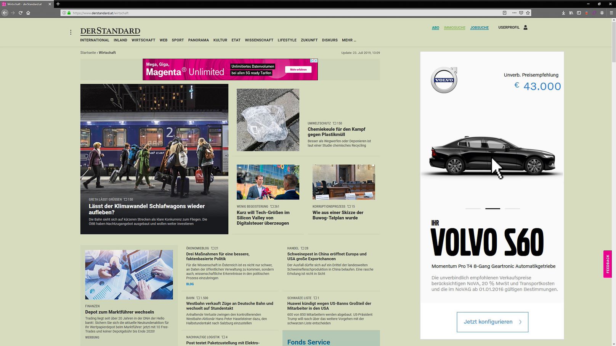616x346 pixels.
Task: Open the Firefox library icon
Action: click(x=571, y=13)
